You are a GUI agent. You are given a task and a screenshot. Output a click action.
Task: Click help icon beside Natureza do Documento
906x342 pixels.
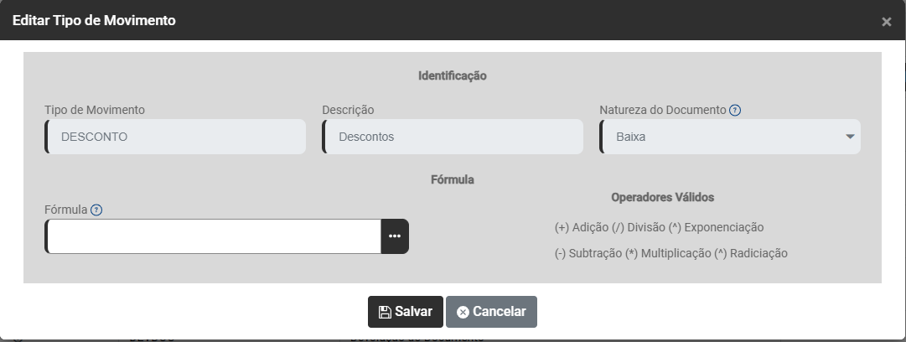pos(735,110)
